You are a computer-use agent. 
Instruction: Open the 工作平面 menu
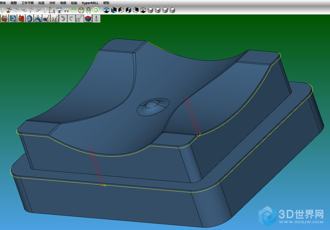(28, 3)
